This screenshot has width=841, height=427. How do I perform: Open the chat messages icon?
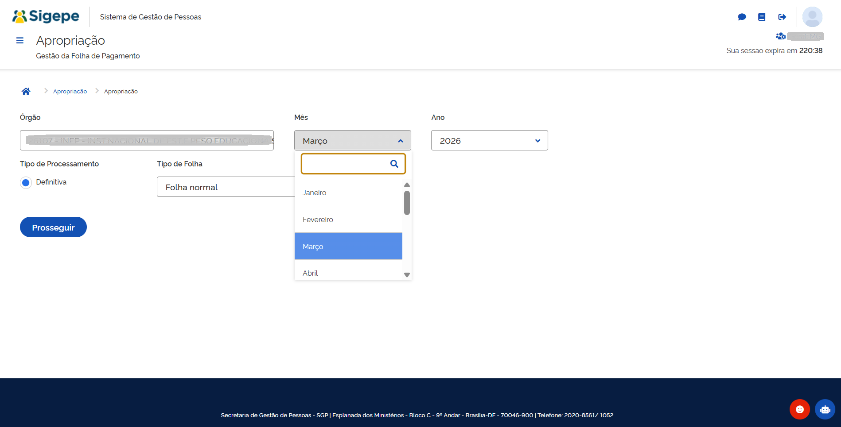(742, 17)
